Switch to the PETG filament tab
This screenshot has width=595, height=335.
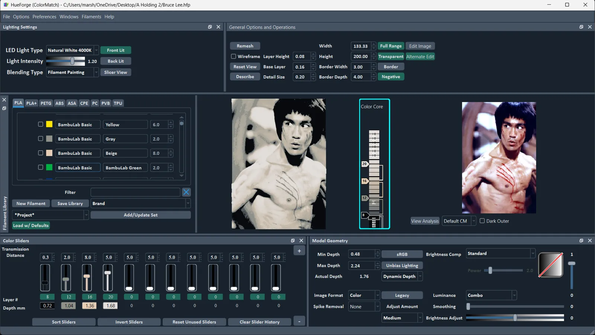pyautogui.click(x=46, y=103)
